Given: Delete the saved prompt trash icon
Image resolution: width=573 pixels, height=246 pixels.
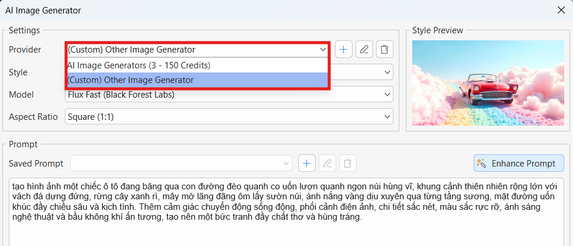Looking at the screenshot, I should (348, 163).
